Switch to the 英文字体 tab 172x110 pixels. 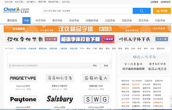[x=57, y=20]
